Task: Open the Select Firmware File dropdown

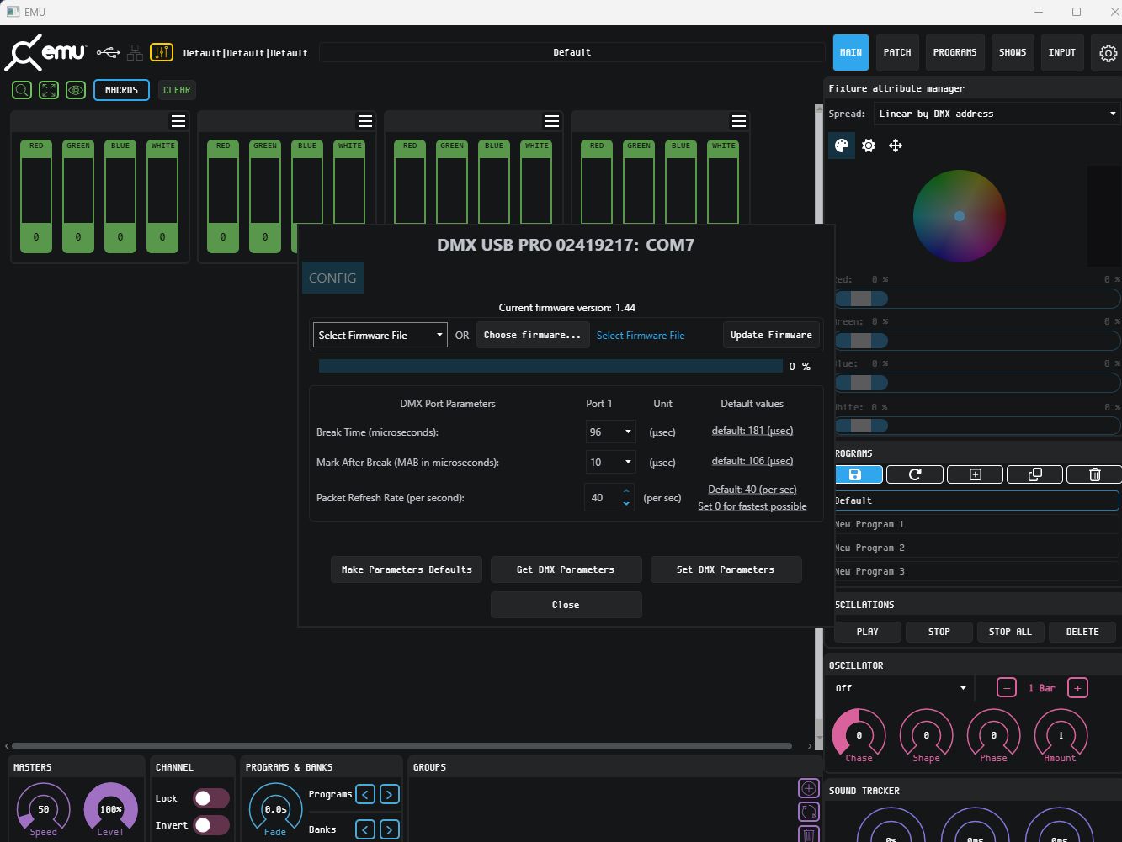Action: pyautogui.click(x=380, y=335)
